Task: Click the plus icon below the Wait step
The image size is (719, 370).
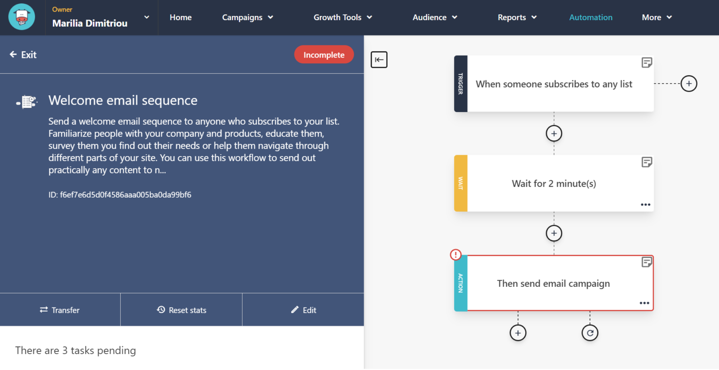Action: coord(554,233)
